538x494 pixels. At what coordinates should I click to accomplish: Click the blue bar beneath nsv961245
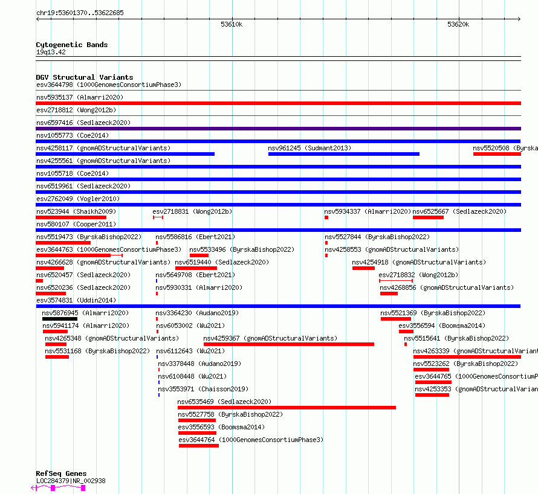pyautogui.click(x=344, y=154)
